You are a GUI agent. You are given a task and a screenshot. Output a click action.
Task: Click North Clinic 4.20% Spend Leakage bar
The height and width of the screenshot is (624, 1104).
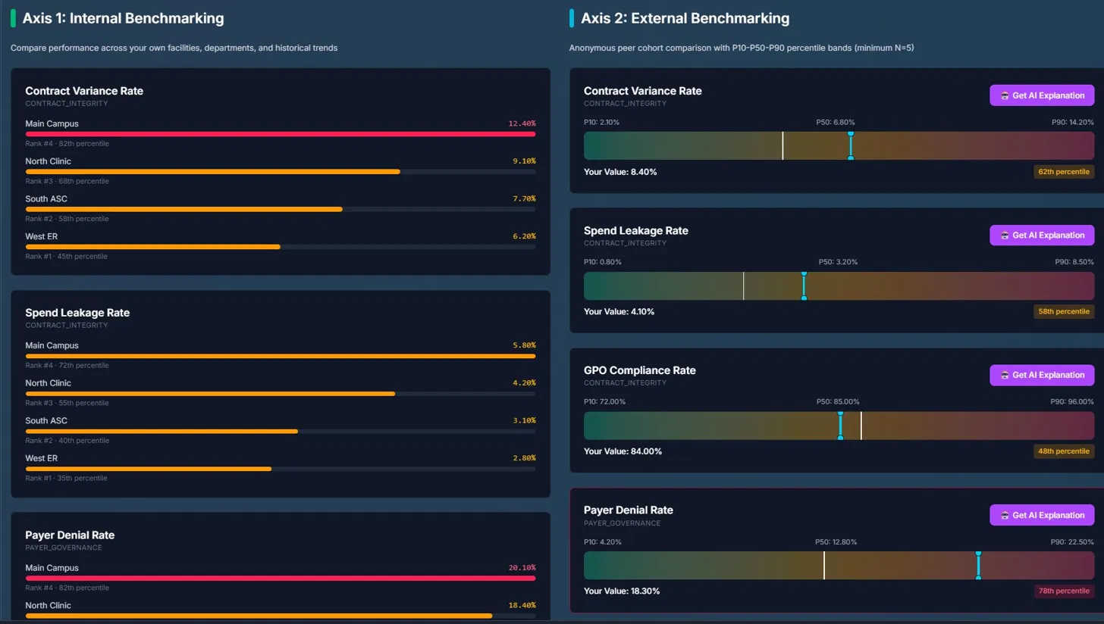click(281, 394)
